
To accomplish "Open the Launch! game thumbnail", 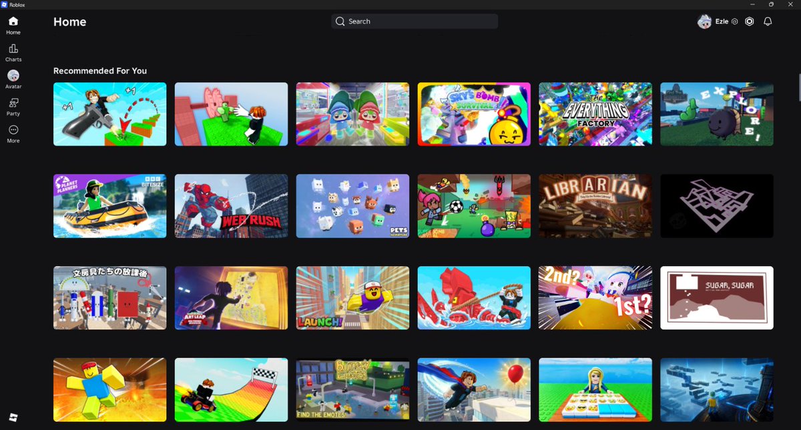I will [352, 298].
